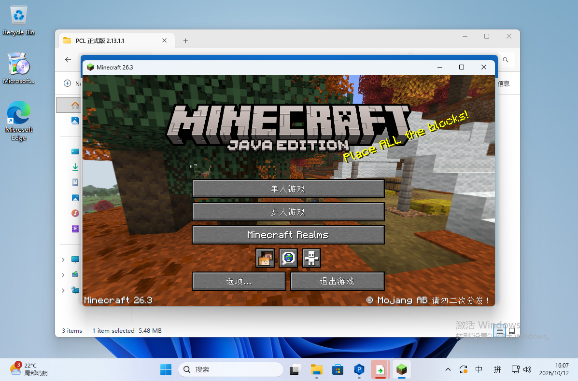Click the File Explorer search magnifier icon

(x=506, y=60)
